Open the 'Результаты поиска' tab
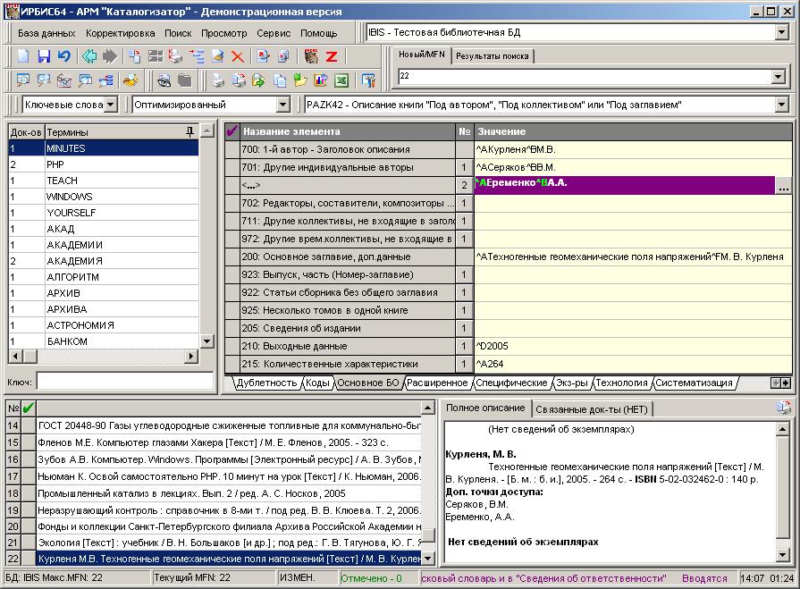Screen dimensions: 800x589 [492, 56]
